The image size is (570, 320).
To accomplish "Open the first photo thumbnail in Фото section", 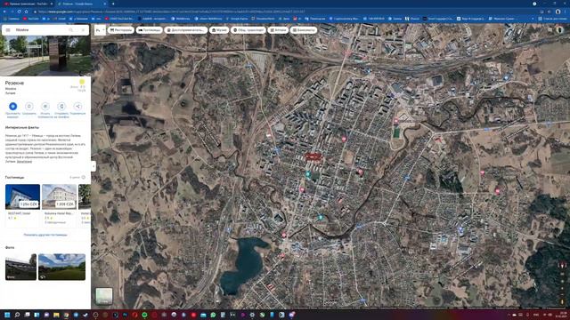I will click(x=20, y=267).
